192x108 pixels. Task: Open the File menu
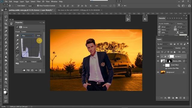6,1
